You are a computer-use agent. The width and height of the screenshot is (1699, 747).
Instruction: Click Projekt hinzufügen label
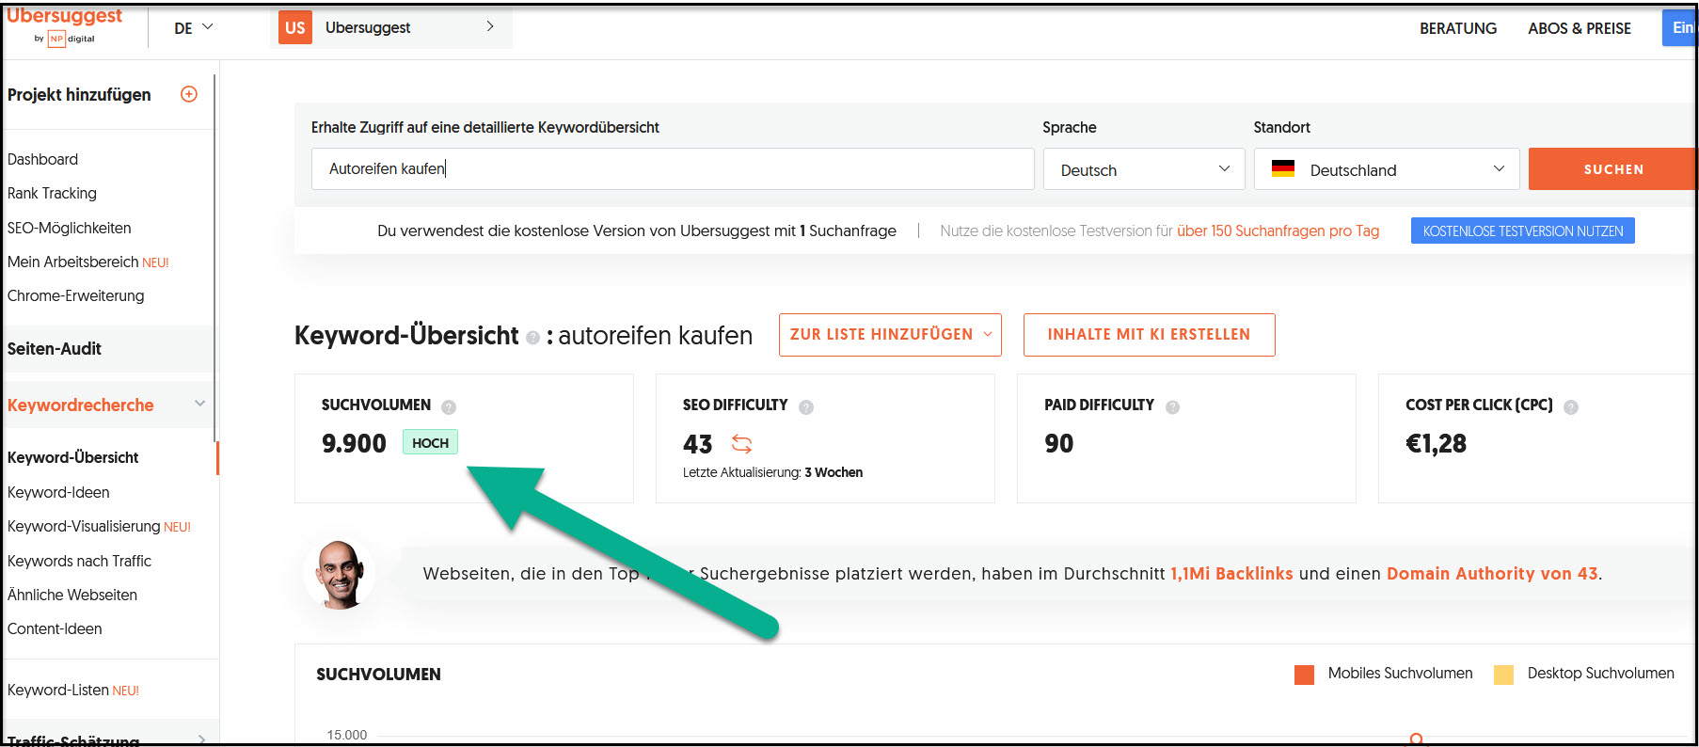(79, 94)
